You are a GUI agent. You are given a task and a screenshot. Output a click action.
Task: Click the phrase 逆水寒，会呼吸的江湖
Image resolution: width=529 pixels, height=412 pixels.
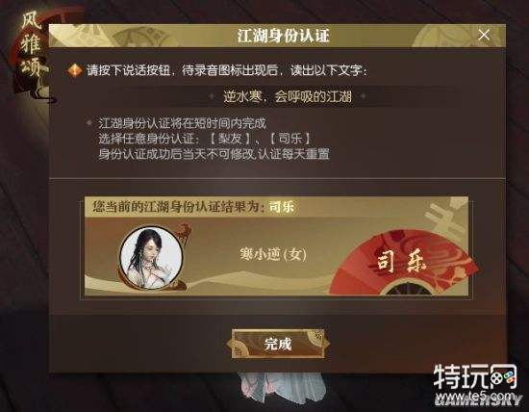click(288, 96)
